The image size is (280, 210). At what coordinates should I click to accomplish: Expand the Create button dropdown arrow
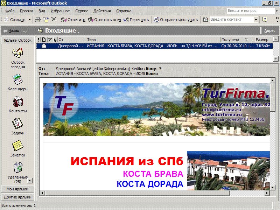pos(29,20)
